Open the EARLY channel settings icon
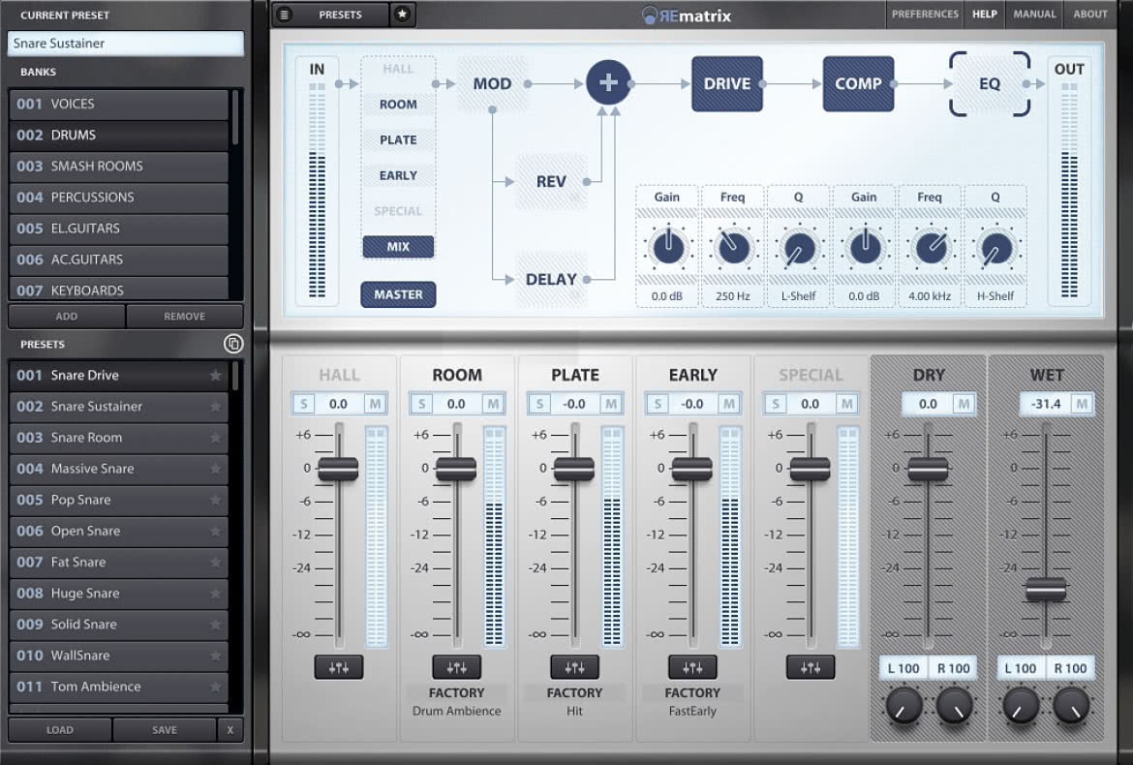 click(x=692, y=667)
